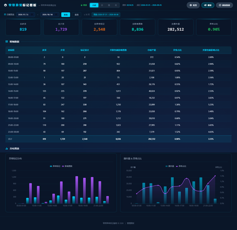Click the filter tag 2026-07-31 ~ 2026-08-06
This screenshot has width=237, height=230.
point(106,15)
